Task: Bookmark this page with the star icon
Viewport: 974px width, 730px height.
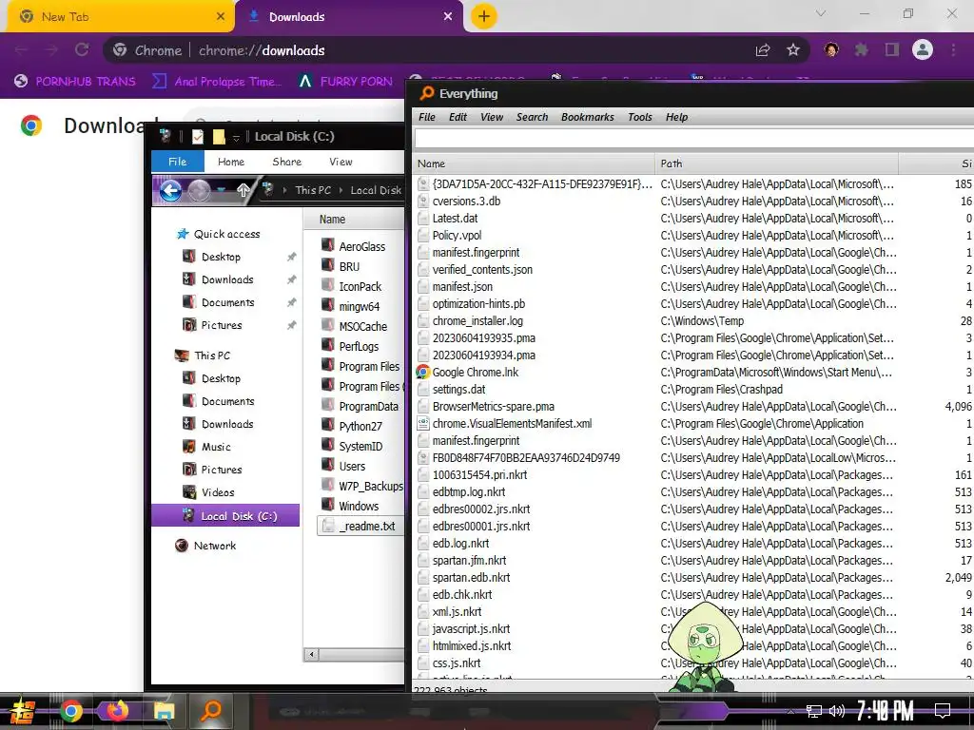Action: [793, 49]
